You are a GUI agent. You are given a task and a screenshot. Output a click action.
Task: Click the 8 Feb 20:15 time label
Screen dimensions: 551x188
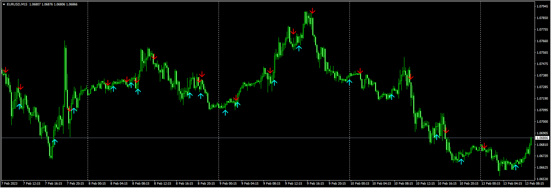click(x=206, y=184)
